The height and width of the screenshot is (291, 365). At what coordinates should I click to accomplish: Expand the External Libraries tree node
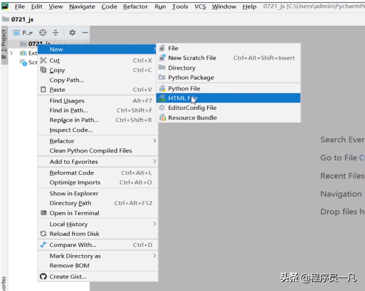(x=11, y=53)
